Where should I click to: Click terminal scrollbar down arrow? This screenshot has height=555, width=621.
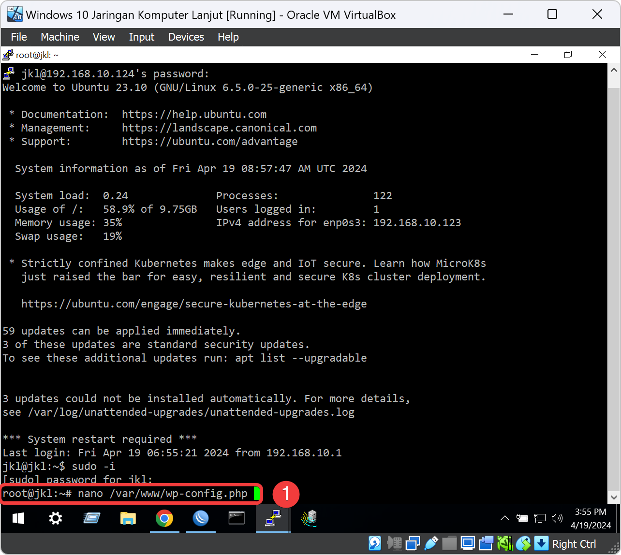coord(614,497)
